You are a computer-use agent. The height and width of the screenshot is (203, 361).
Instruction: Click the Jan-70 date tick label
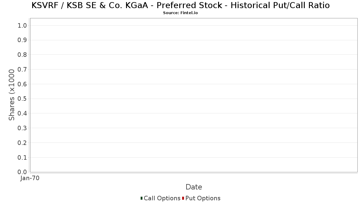pyautogui.click(x=30, y=178)
